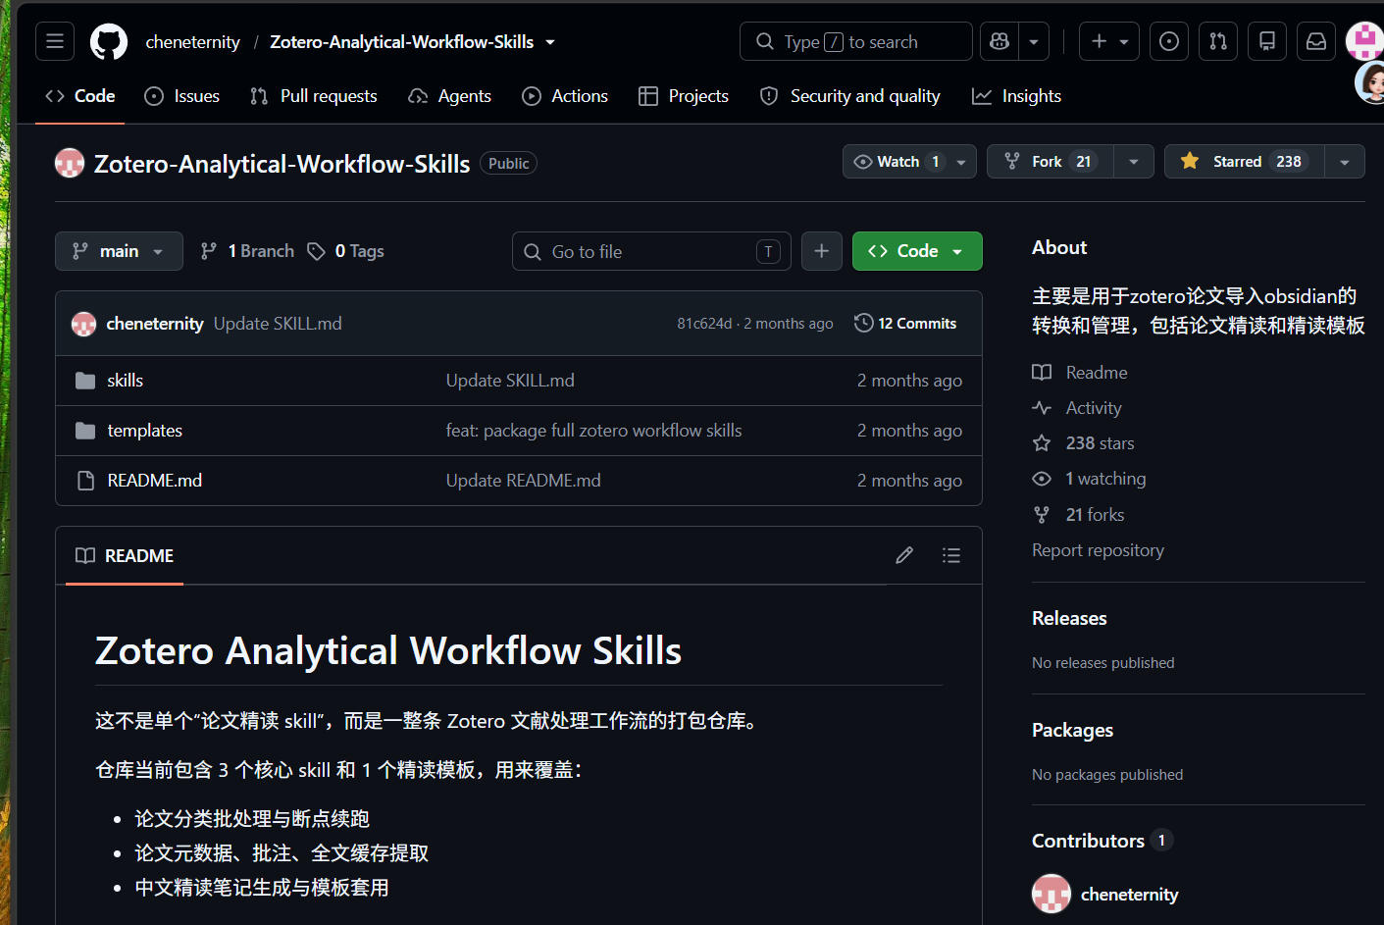Image resolution: width=1384 pixels, height=925 pixels.
Task: Open the hamburger navigation menu
Action: [55, 41]
